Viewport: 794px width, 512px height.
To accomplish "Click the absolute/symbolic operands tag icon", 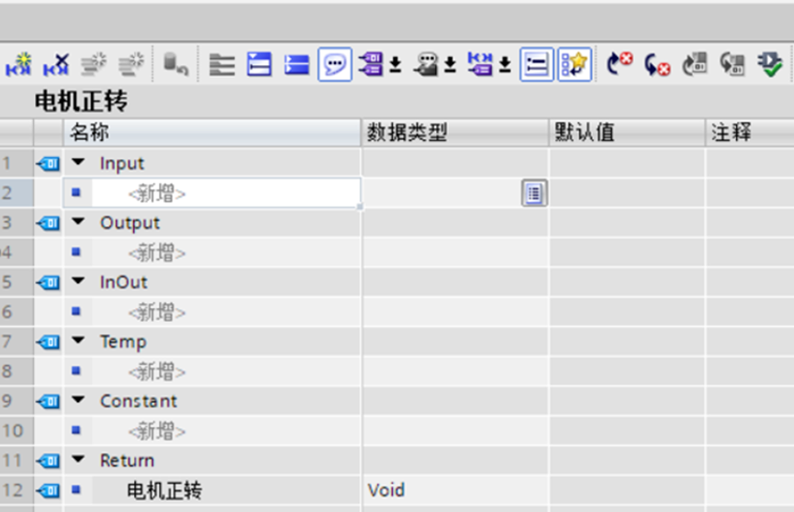I will [371, 64].
